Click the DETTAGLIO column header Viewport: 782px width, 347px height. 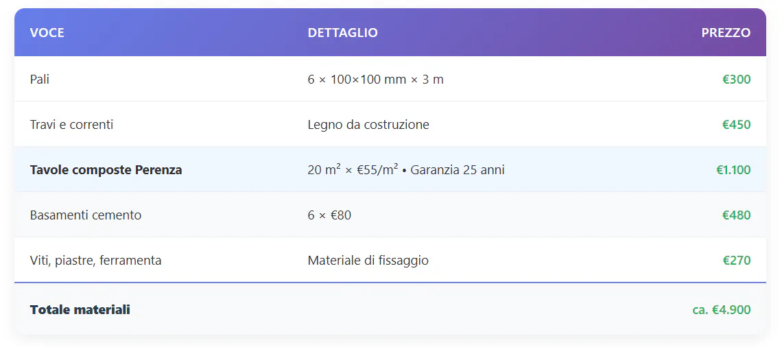[x=342, y=33]
